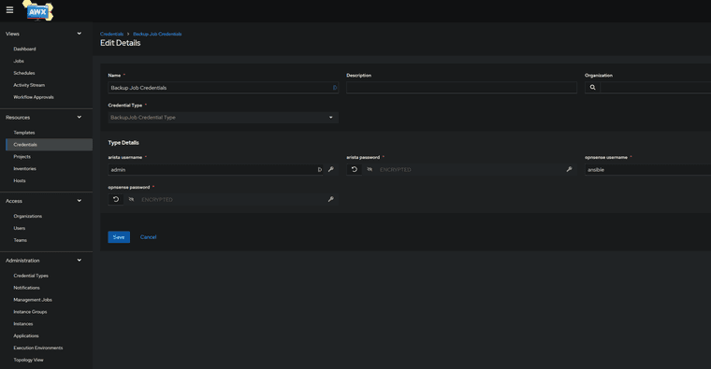Click the AWX logo
The height and width of the screenshot is (369, 711).
pyautogui.click(x=38, y=11)
